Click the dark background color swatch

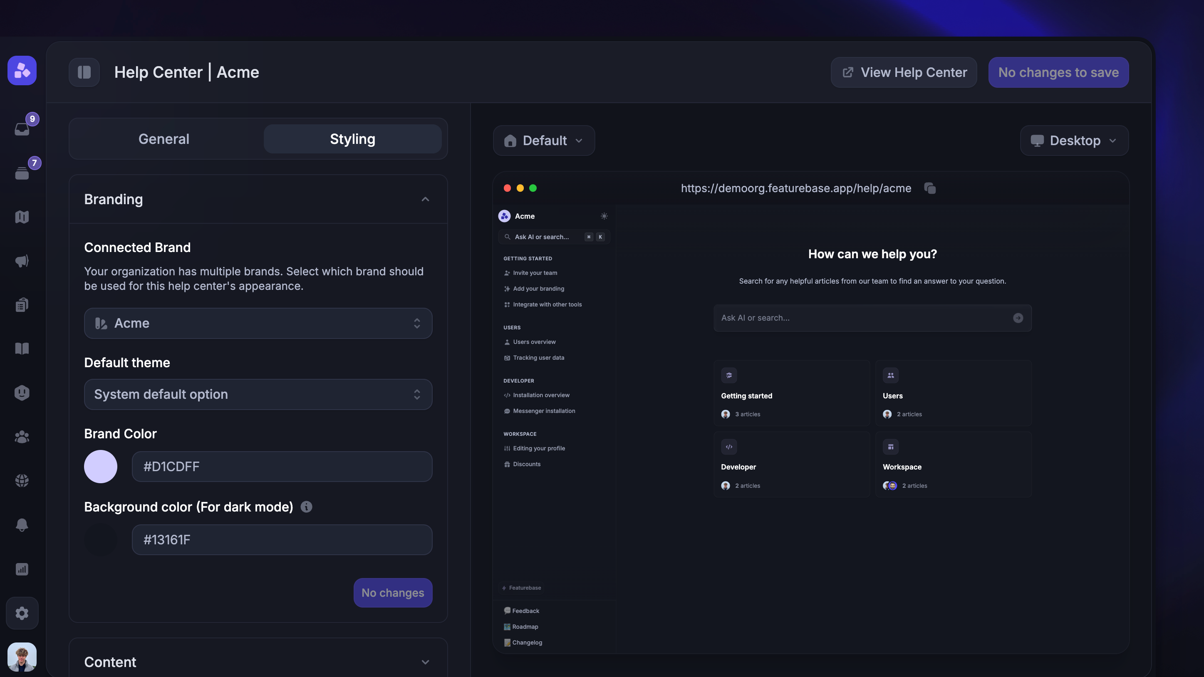[x=101, y=540]
